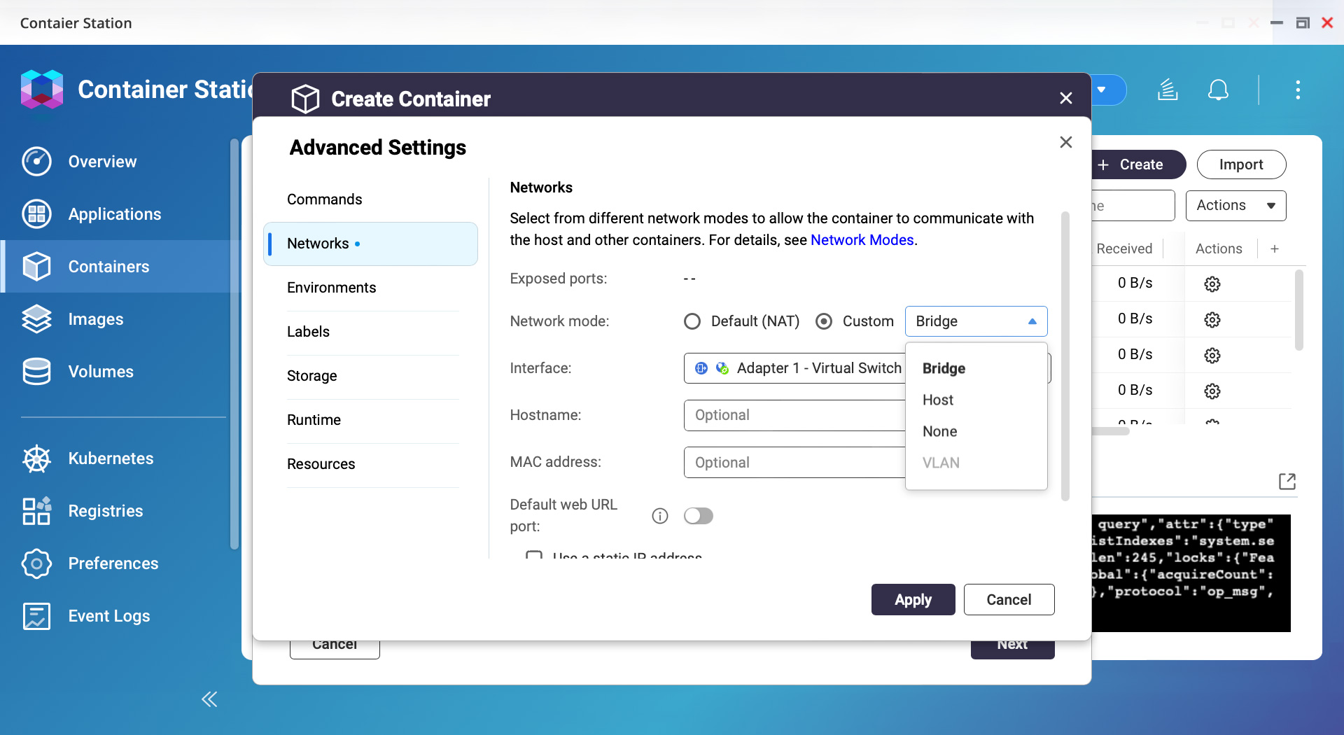Screen dimensions: 1344x735
Task: Open the Network Modes link
Action: [x=862, y=240]
